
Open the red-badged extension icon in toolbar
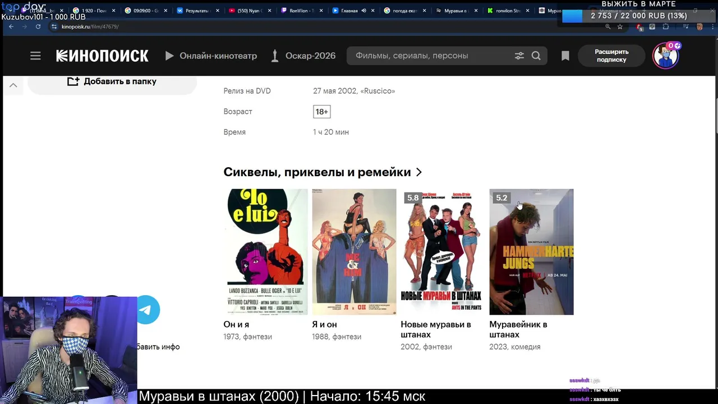[x=640, y=27]
